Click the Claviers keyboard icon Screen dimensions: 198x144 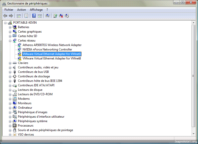point(15,63)
